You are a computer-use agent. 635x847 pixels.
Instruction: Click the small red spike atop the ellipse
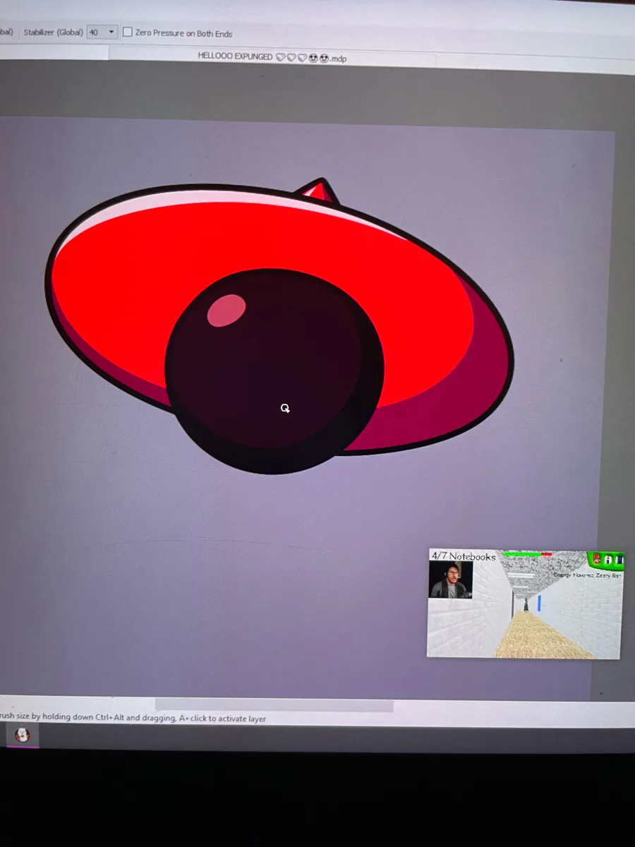coord(318,191)
